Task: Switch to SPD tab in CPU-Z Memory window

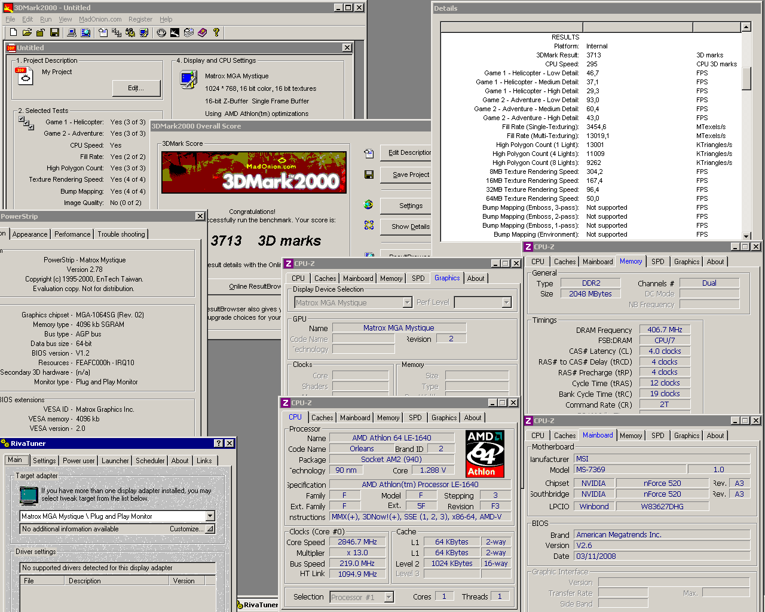Action: [x=658, y=262]
